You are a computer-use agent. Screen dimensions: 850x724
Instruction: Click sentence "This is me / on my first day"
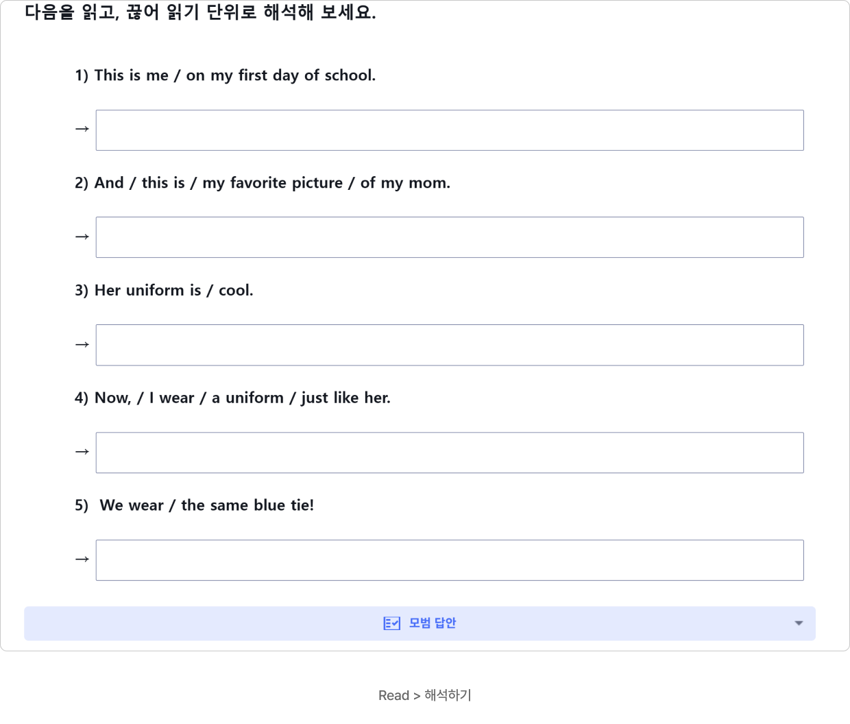pos(225,75)
